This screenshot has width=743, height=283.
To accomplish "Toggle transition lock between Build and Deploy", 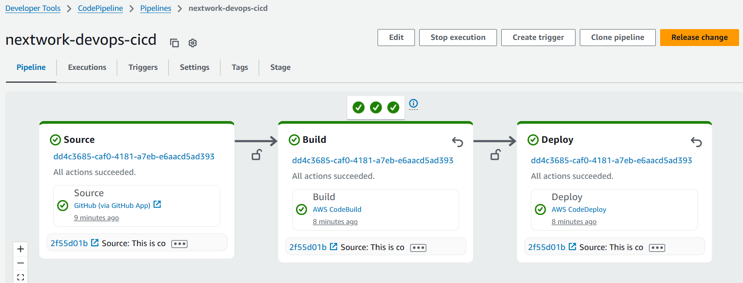I will (x=495, y=155).
